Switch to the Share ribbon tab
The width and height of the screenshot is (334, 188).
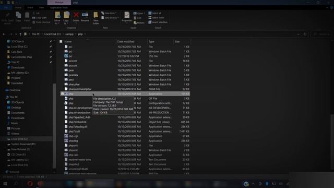tap(30, 8)
